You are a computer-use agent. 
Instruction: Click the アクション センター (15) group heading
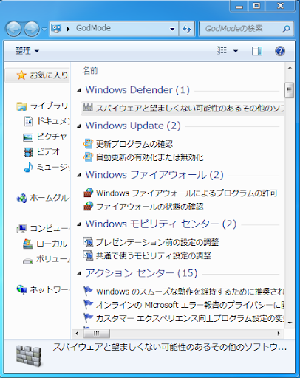pos(141,273)
